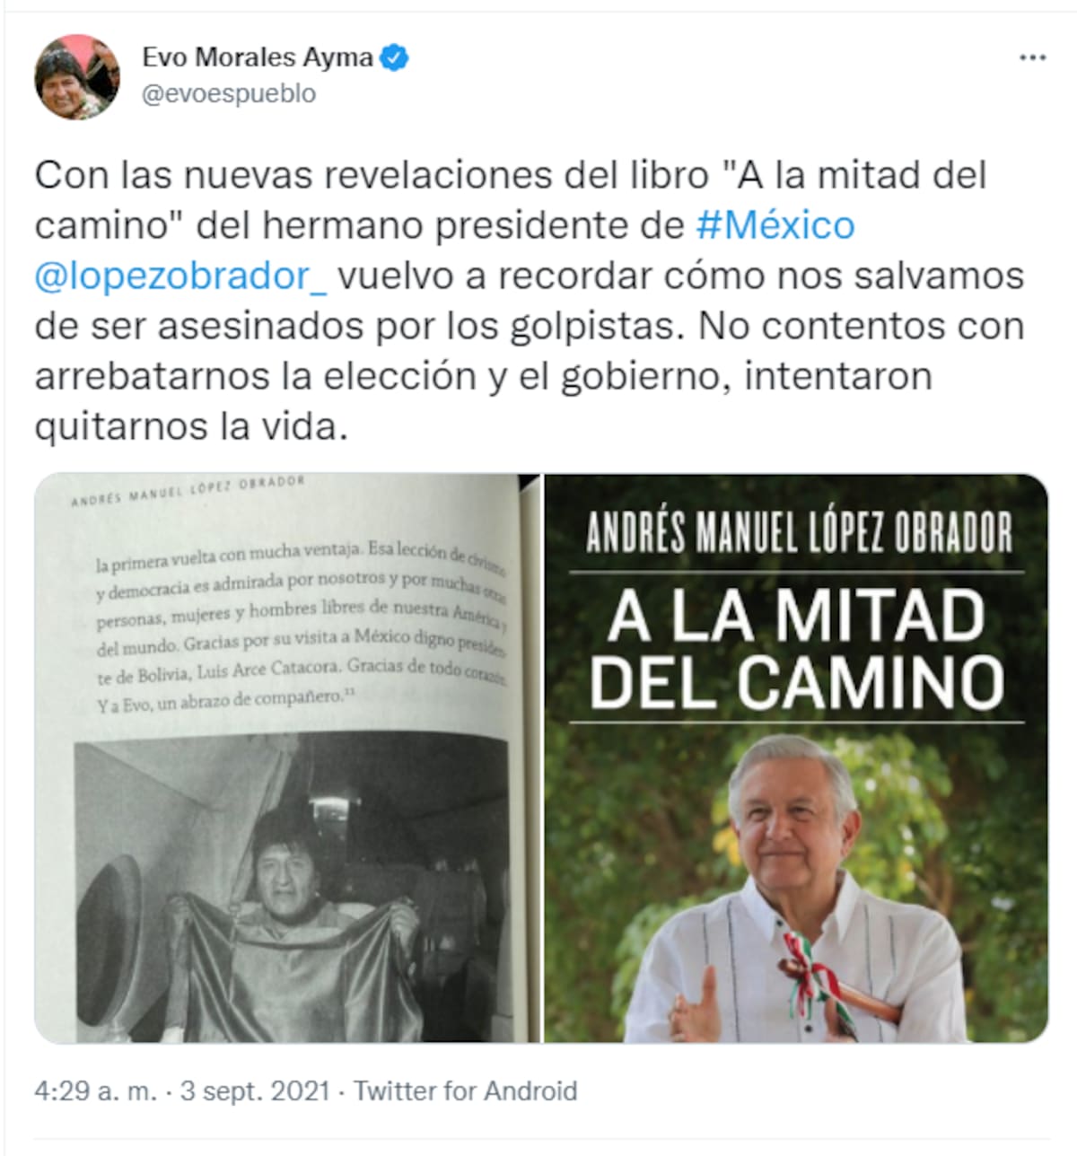Click the page header Andrés Manuel López Obrador

[x=188, y=490]
